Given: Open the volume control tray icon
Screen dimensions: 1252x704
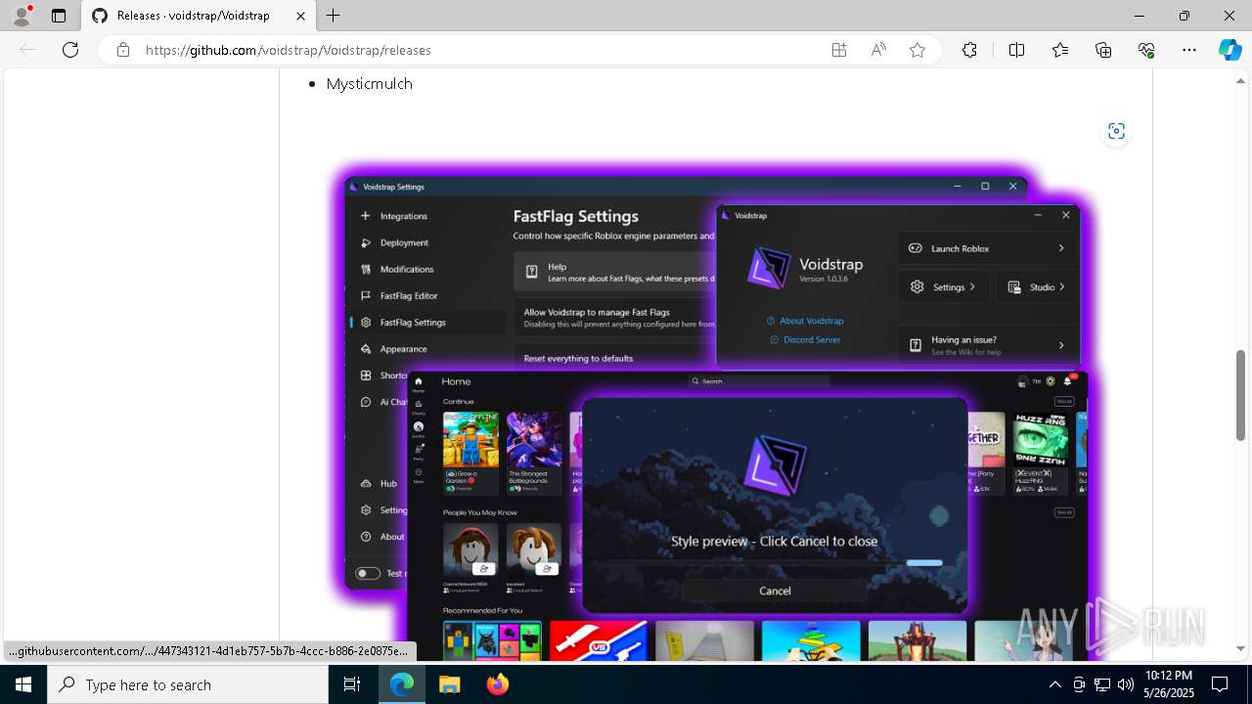Looking at the screenshot, I should [x=1126, y=684].
